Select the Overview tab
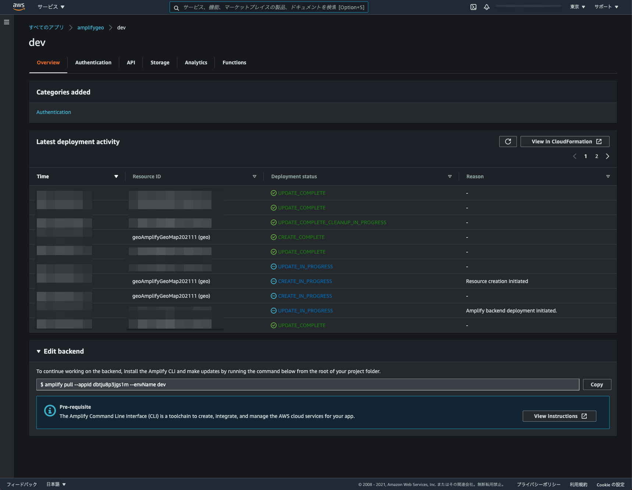This screenshot has width=632, height=490. [x=48, y=62]
